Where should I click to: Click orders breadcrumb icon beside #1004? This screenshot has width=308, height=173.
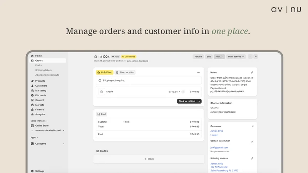click(95, 57)
